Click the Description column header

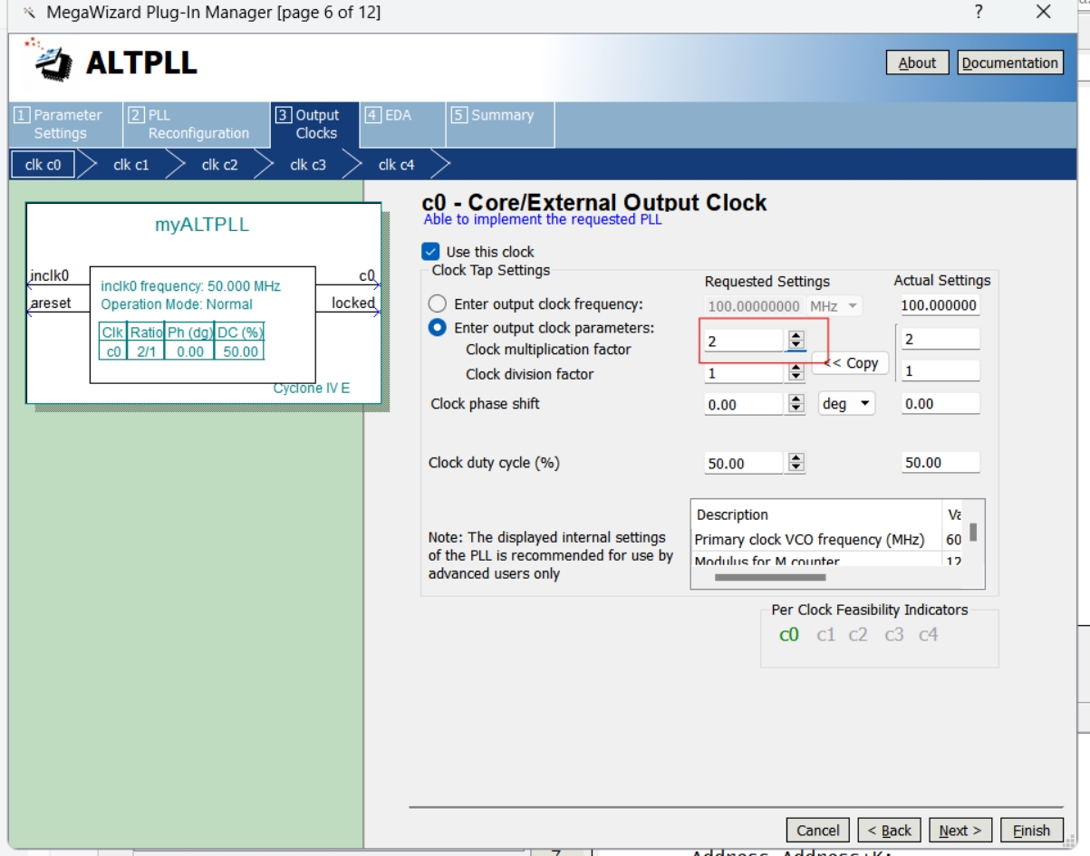coord(817,515)
